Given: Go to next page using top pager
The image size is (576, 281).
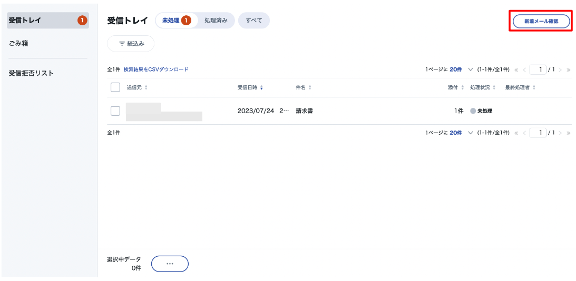Looking at the screenshot, I should [x=560, y=69].
